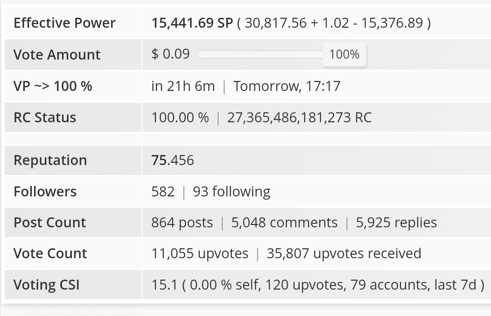Click the VP ~> 100 % label
Screen dimensions: 491x316
pyautogui.click(x=53, y=86)
